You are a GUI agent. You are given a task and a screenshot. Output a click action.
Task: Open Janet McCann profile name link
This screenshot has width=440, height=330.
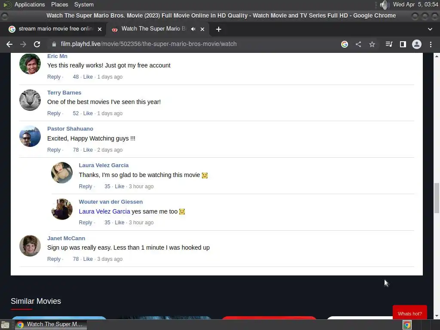click(66, 238)
